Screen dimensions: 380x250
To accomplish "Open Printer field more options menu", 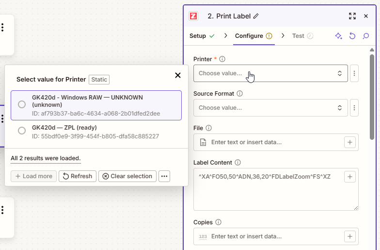I will tap(354, 73).
